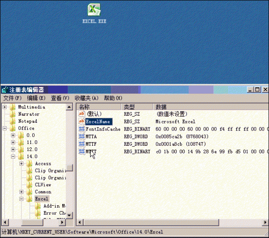Screen dimensions: 269x238
Task: Click the Office folder icon
Action: (13, 128)
